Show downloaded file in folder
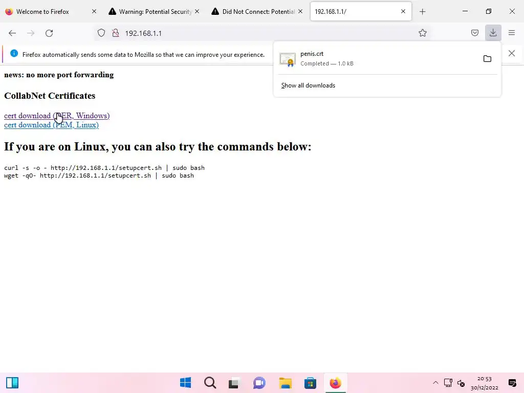524x393 pixels. point(487,59)
